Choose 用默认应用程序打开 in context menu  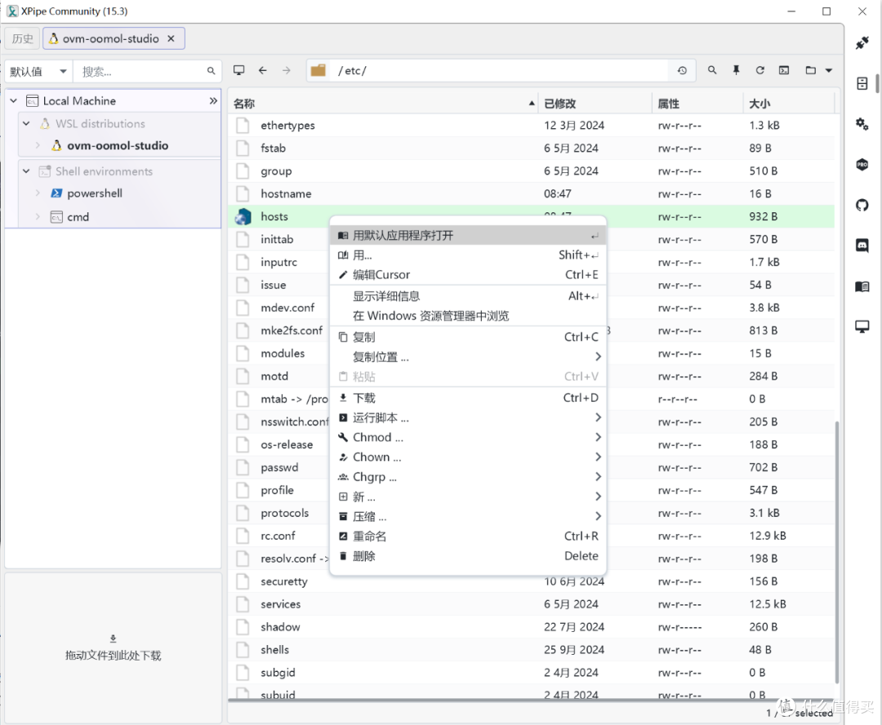click(x=468, y=236)
